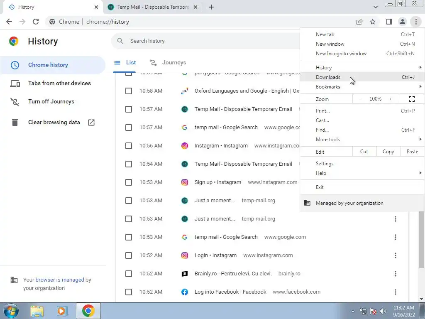Choose Print from Chrome menu
The width and height of the screenshot is (425, 319).
(x=362, y=110)
